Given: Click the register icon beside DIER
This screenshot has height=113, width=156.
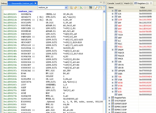Looking at the screenshot, I should click(116, 74).
